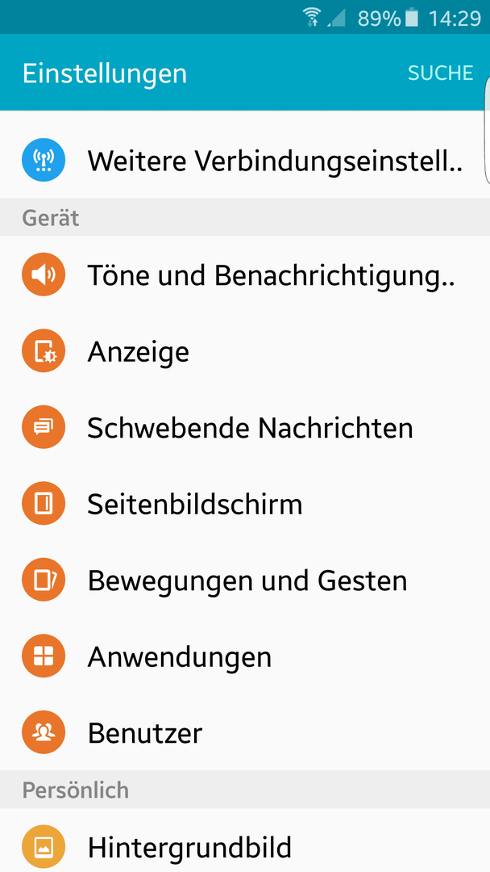The image size is (490, 872).
Task: Tap the orange display brightness icon
Action: [x=44, y=351]
